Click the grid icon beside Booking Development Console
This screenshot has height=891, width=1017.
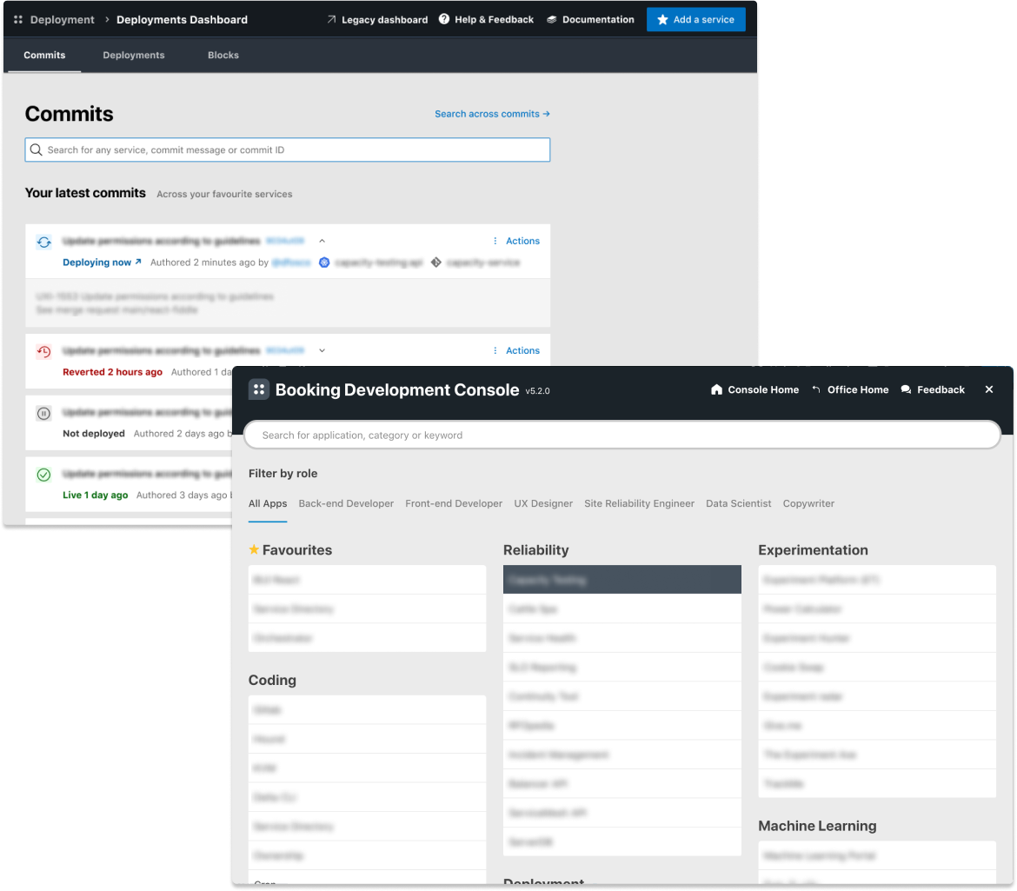[x=258, y=389]
